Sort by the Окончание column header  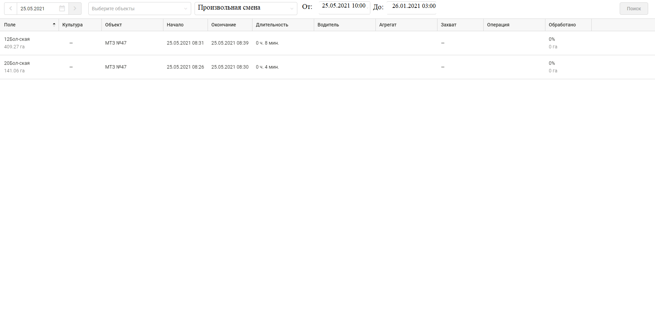[223, 25]
